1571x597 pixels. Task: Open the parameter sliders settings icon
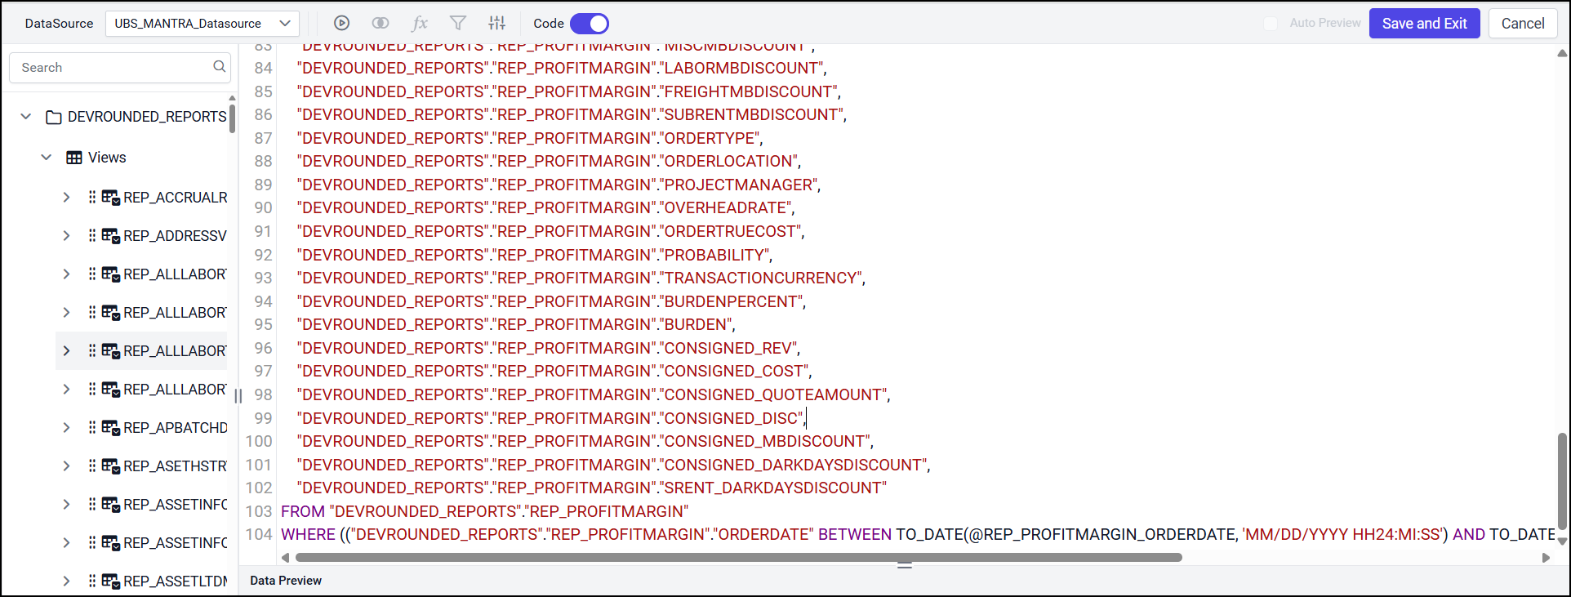(496, 24)
